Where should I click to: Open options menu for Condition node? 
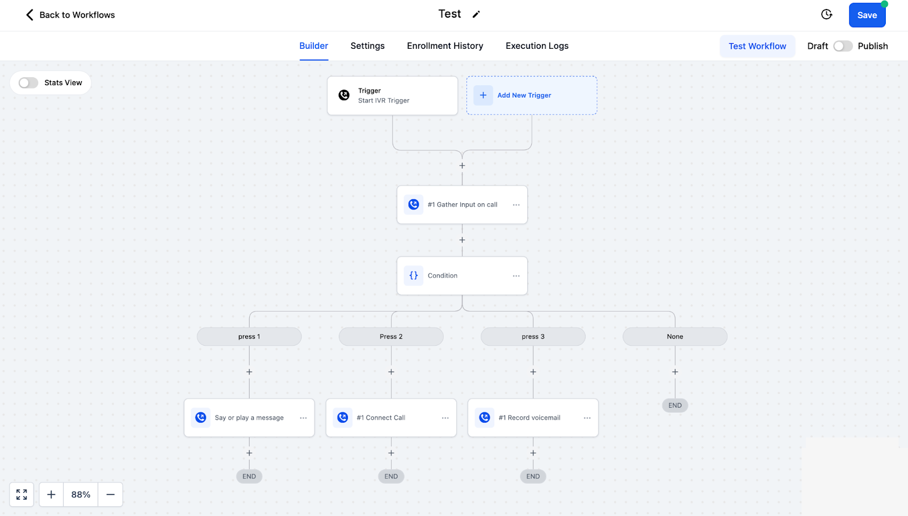coord(516,276)
